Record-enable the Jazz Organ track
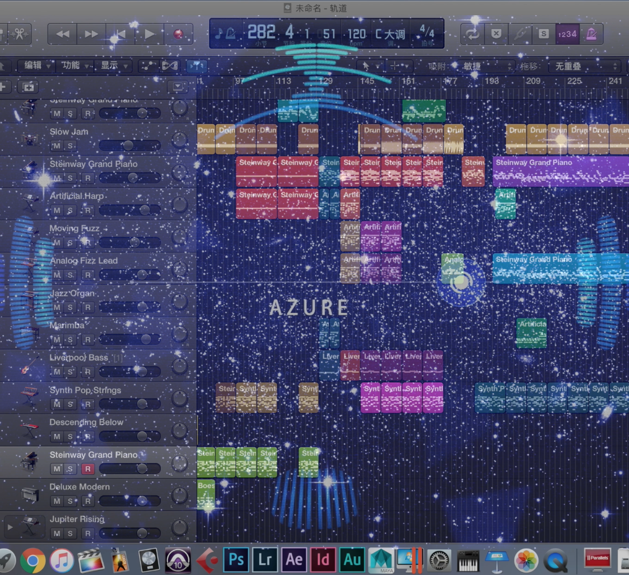The height and width of the screenshot is (575, 629). (88, 308)
